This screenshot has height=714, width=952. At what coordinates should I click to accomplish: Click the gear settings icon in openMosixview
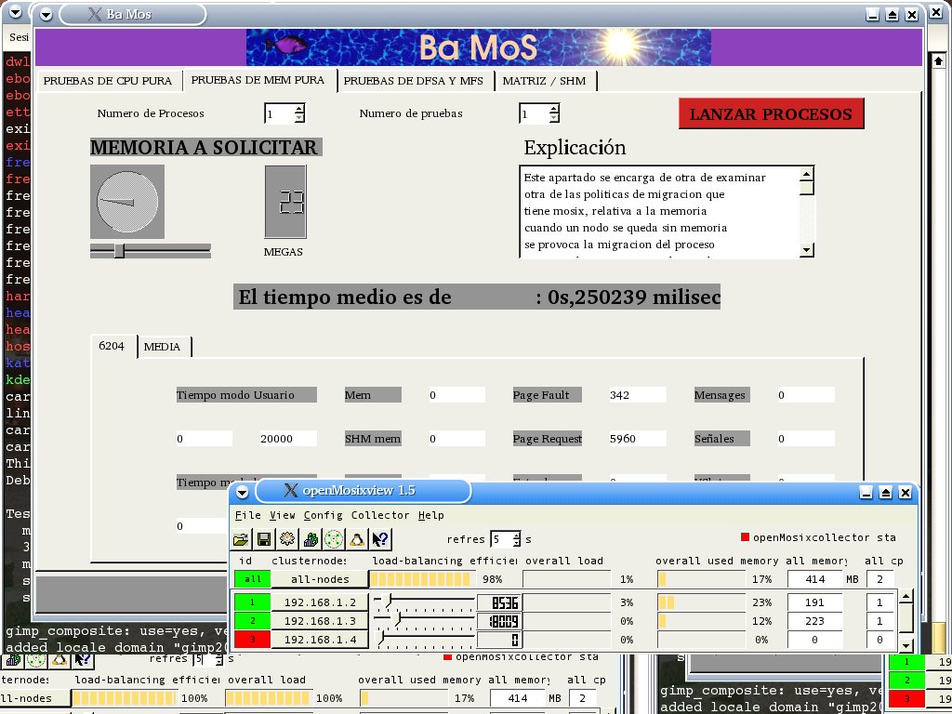tap(287, 539)
